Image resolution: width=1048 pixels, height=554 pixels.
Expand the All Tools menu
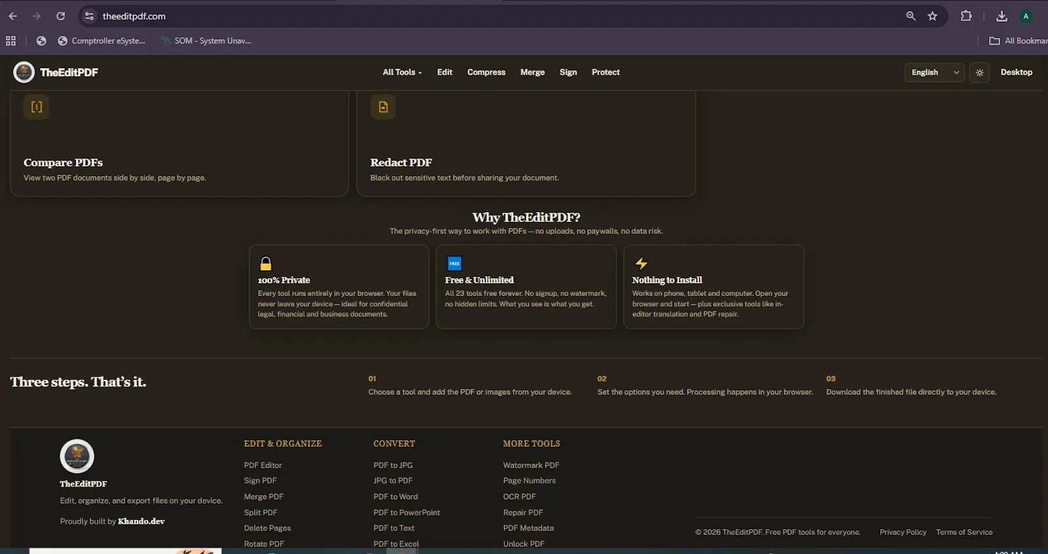tap(402, 72)
